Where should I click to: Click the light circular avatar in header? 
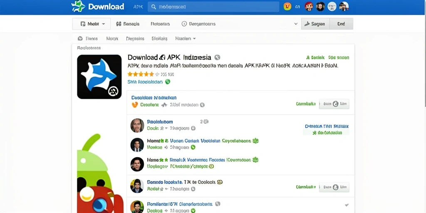click(x=332, y=6)
